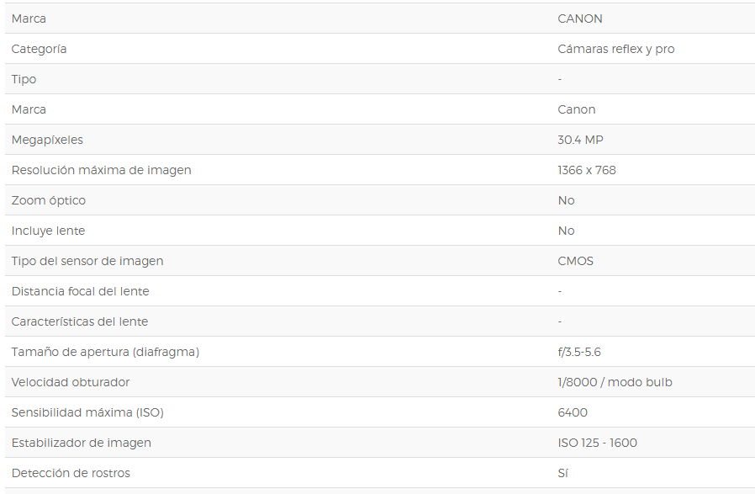Click the ISO 125 - 1600 value
The height and width of the screenshot is (494, 755).
(x=597, y=444)
